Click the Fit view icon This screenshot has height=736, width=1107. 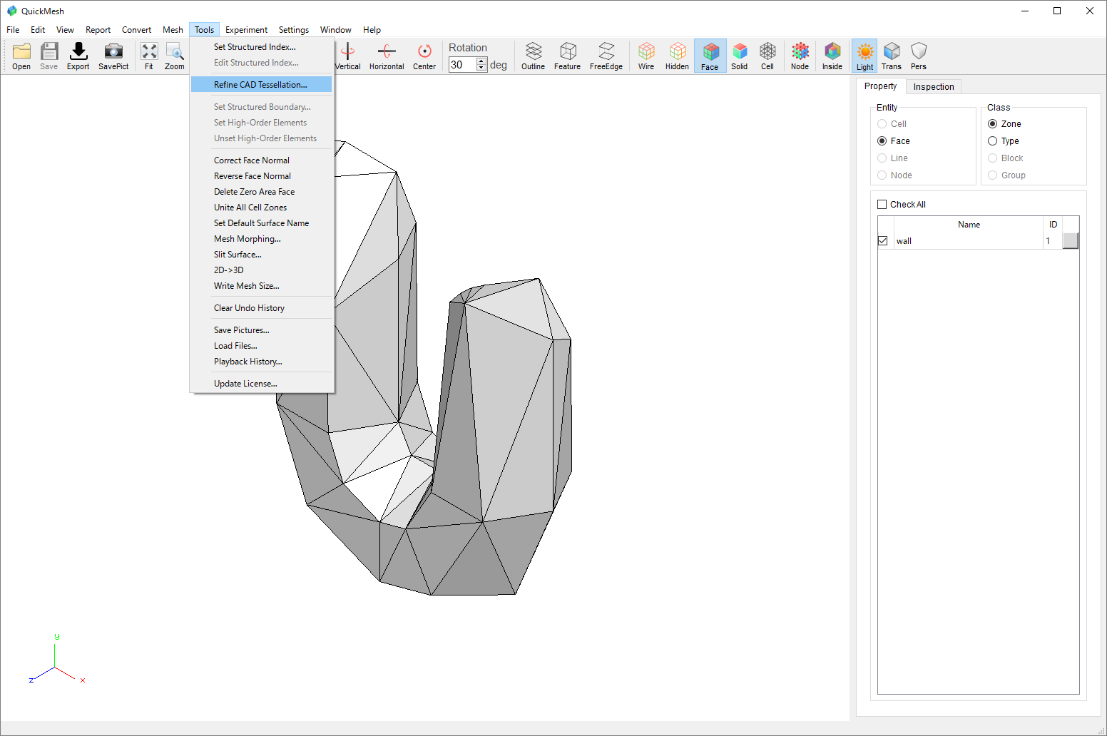tap(149, 56)
